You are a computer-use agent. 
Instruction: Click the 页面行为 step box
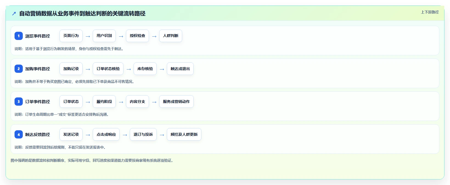pos(71,36)
